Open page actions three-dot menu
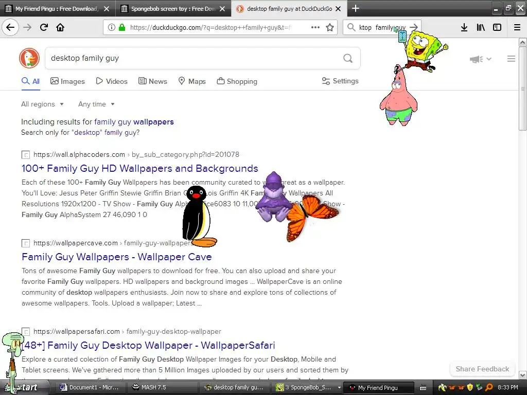Image resolution: width=527 pixels, height=395 pixels. click(315, 27)
